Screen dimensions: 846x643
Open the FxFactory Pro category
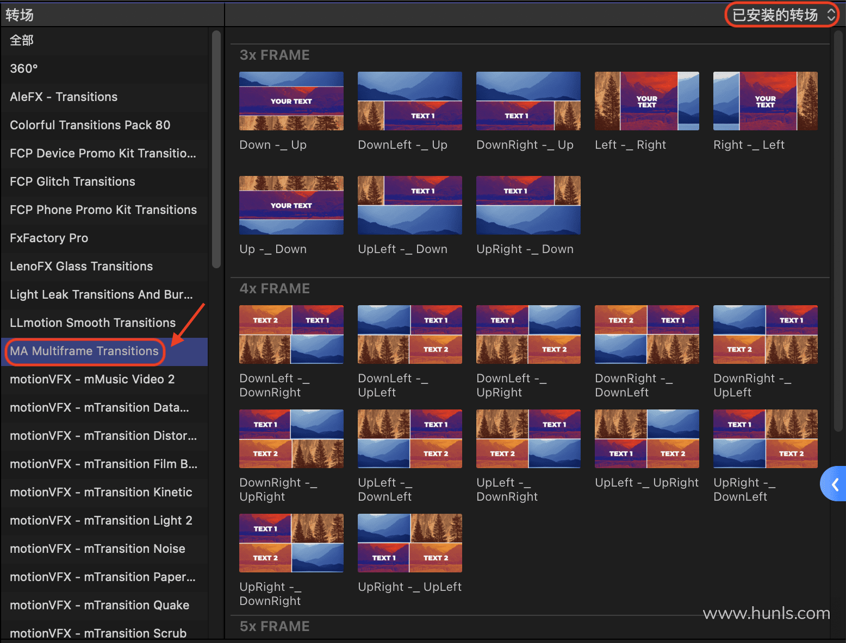click(x=49, y=238)
